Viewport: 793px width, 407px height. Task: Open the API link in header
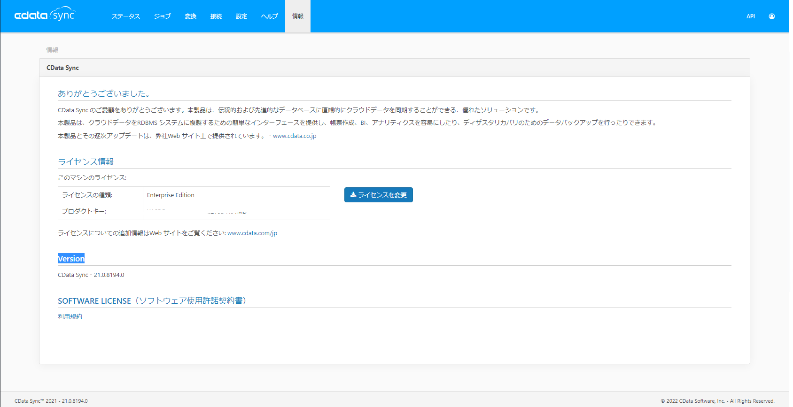coord(751,16)
